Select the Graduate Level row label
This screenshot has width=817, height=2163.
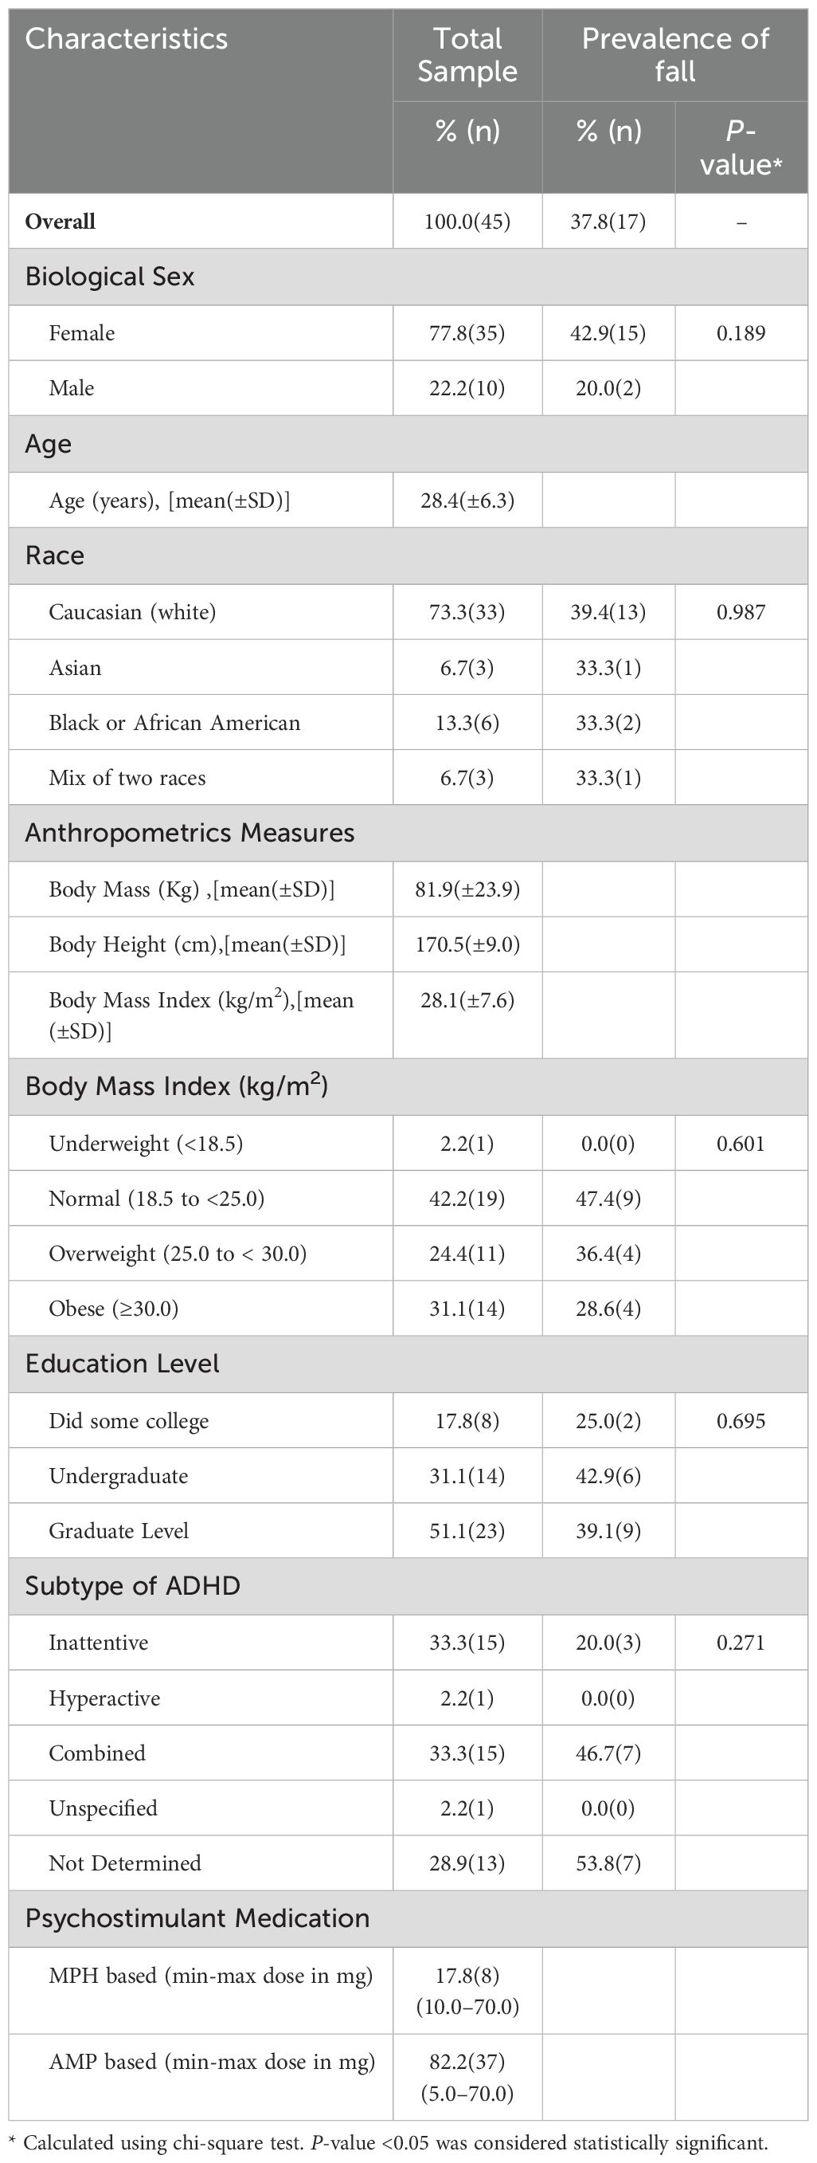click(x=119, y=1531)
